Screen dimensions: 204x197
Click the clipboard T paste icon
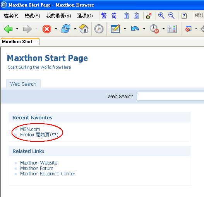point(126,15)
